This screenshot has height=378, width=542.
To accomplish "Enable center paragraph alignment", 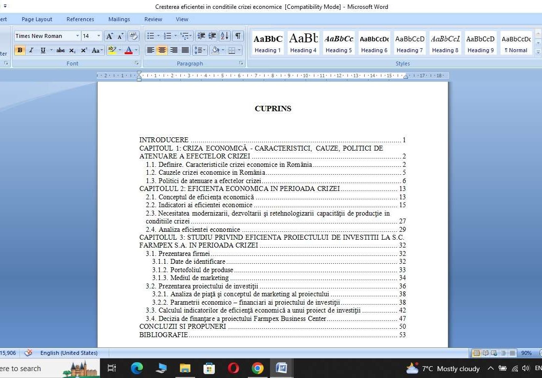I will tap(162, 50).
